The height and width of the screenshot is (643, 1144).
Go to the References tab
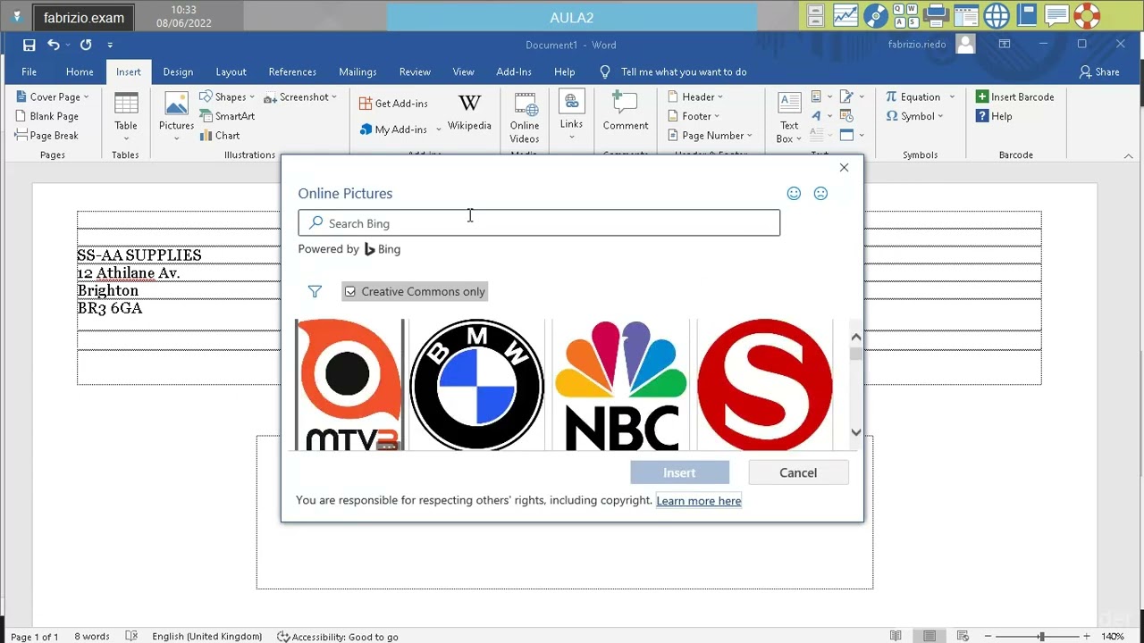click(292, 71)
